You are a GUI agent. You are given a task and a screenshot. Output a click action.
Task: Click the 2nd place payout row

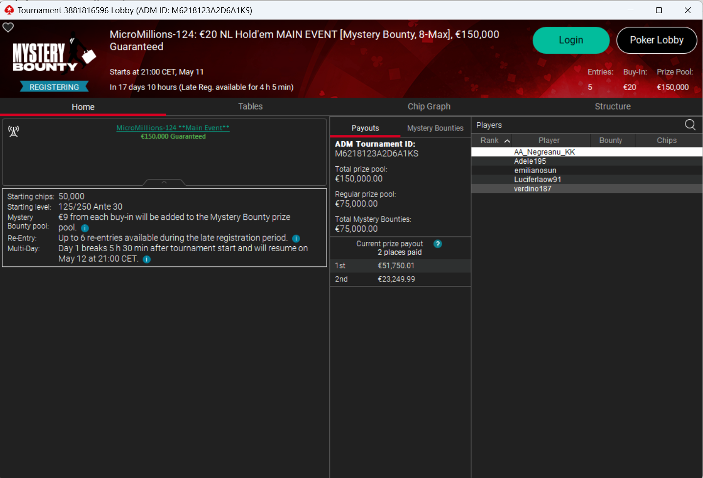pyautogui.click(x=400, y=279)
